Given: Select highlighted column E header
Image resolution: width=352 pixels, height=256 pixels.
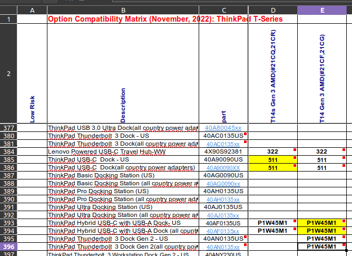Looking at the screenshot, I should pos(322,11).
